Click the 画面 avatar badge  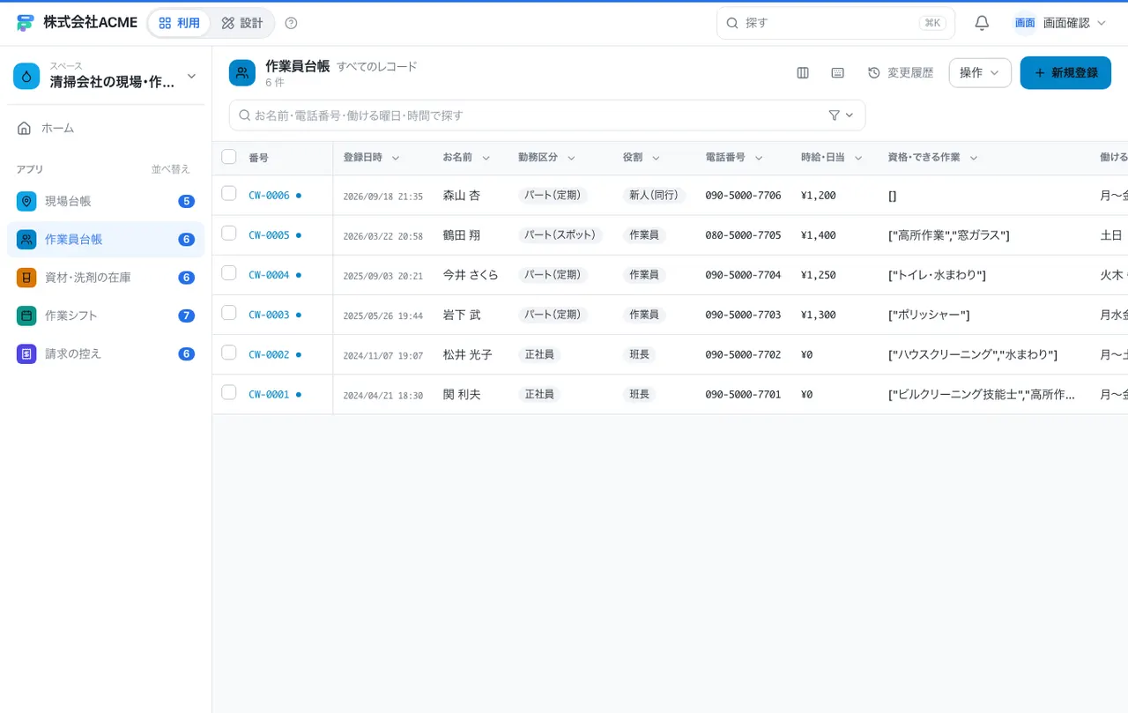click(x=1025, y=23)
